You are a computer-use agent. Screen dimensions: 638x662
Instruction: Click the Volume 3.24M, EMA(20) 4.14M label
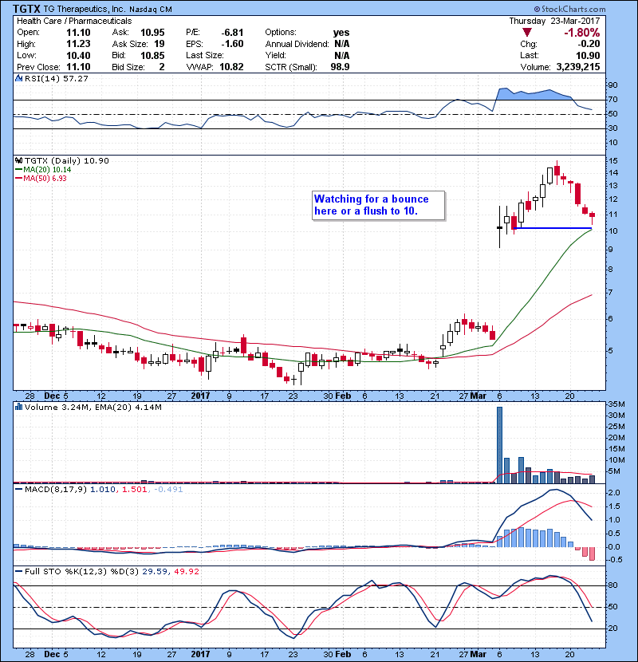pyautogui.click(x=93, y=407)
